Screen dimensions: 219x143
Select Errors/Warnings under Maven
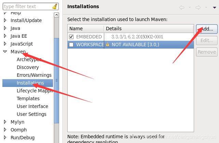(34, 75)
